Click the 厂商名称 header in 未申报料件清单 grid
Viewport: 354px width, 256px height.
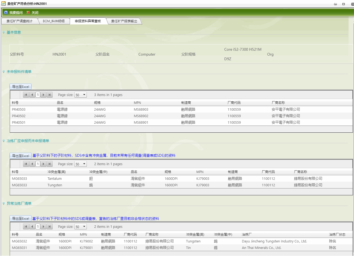click(278, 103)
